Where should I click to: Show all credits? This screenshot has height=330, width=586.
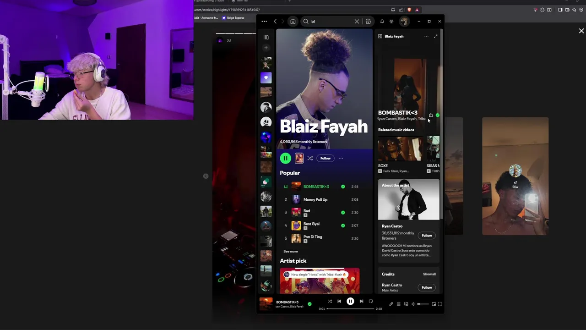click(x=429, y=274)
